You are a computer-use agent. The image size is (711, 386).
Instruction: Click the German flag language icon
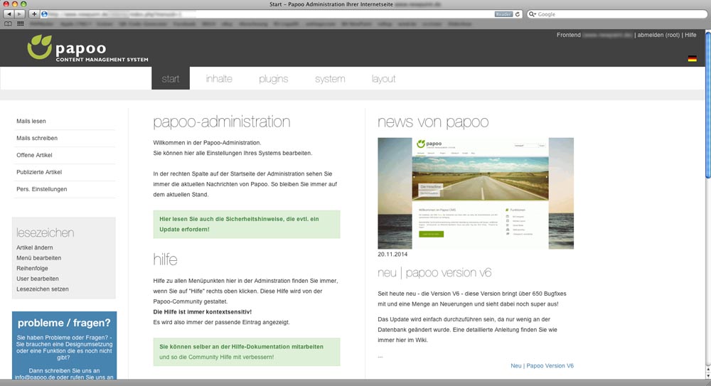click(692, 59)
